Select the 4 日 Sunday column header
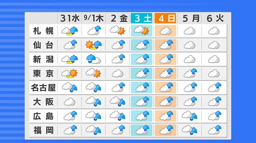 point(165,18)
